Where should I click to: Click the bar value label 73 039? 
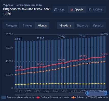[x=62, y=37]
